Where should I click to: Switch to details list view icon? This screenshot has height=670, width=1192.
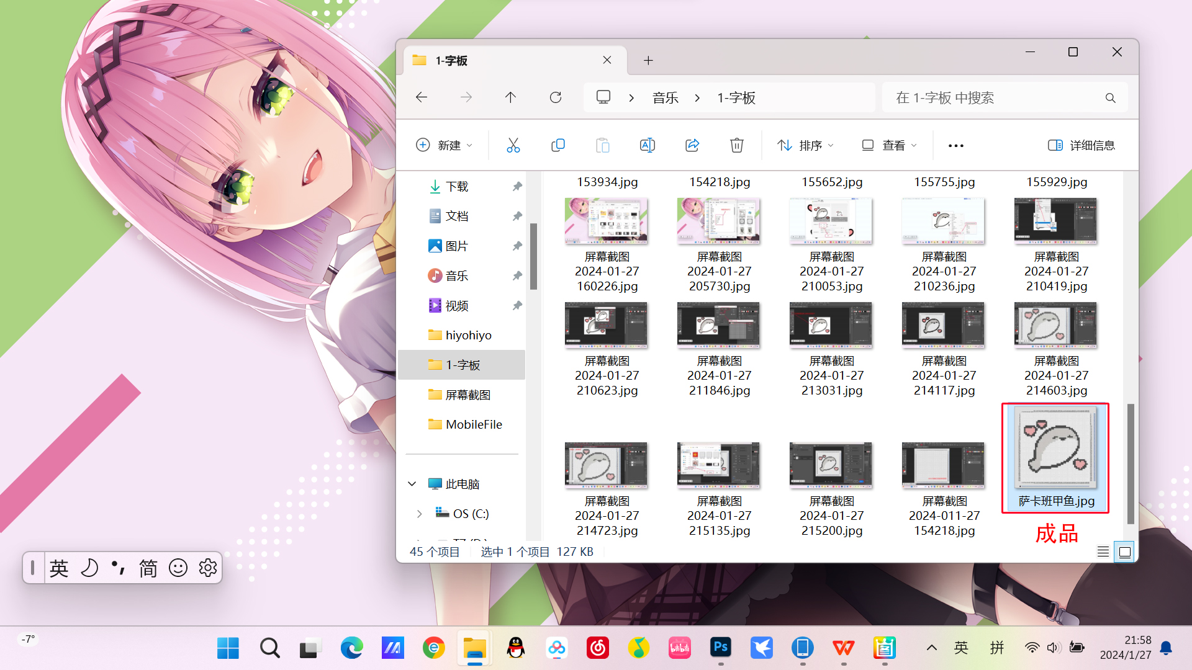click(x=1103, y=552)
